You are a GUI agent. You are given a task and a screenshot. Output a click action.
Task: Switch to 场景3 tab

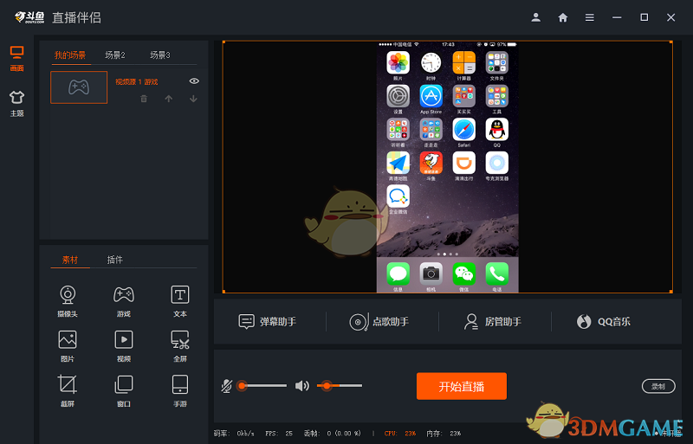pyautogui.click(x=160, y=55)
